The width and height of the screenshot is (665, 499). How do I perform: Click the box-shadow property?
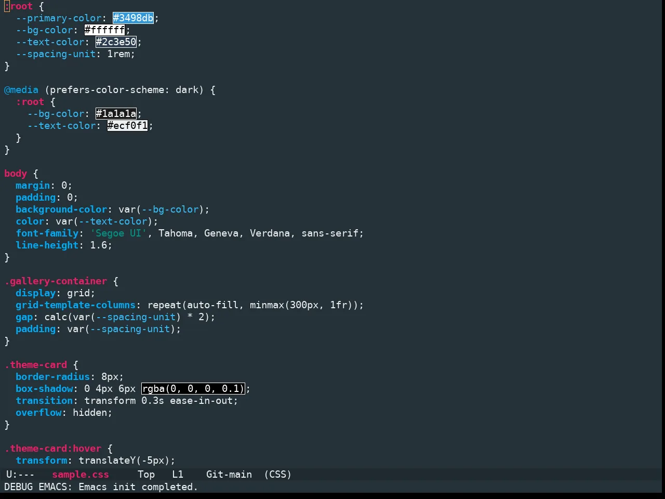(x=44, y=389)
